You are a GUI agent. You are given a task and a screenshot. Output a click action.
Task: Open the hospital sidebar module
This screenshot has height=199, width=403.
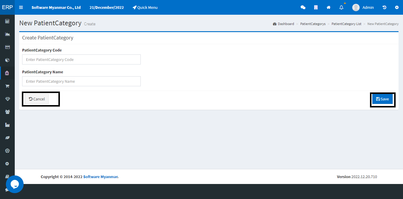[7, 73]
